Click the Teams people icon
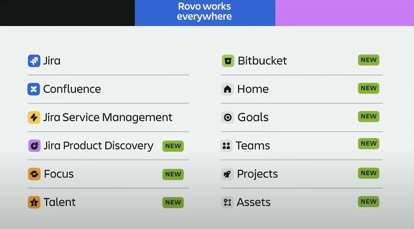 226,146
